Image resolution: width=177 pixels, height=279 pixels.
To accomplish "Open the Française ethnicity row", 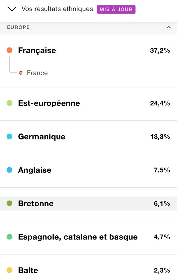I will [x=88, y=50].
